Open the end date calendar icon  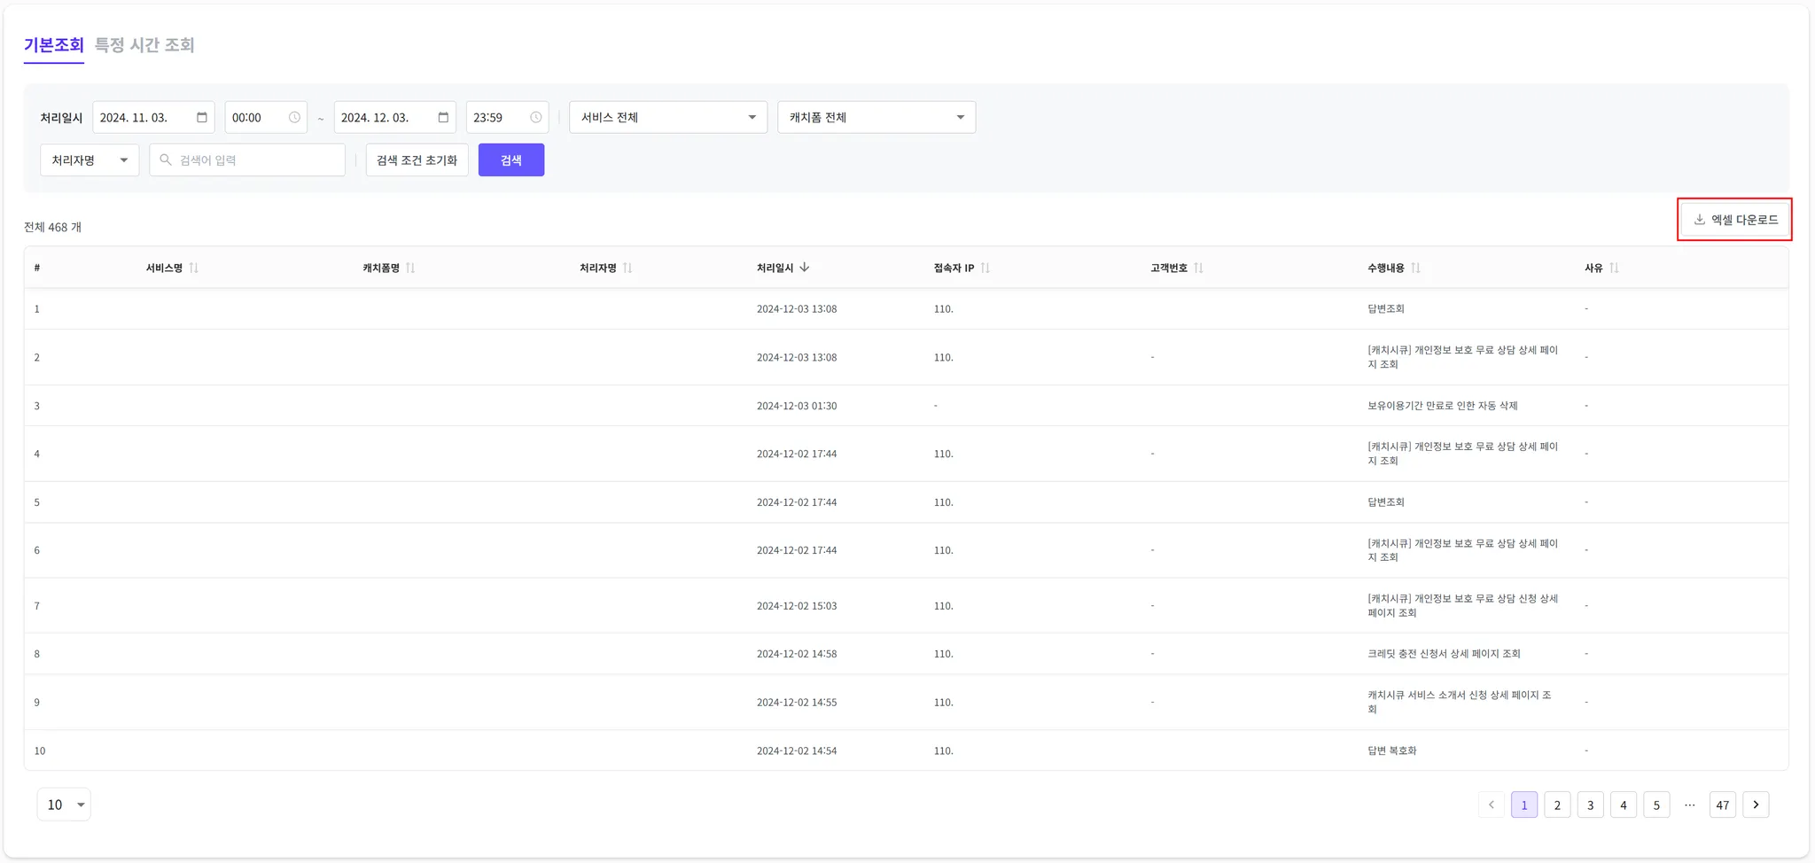[x=443, y=117]
